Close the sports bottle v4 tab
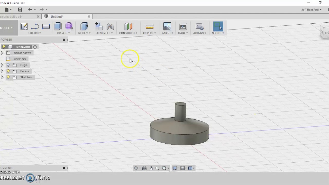 [x=38, y=16]
